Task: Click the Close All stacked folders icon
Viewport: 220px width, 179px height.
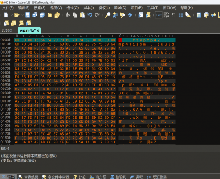Action: click(57, 15)
